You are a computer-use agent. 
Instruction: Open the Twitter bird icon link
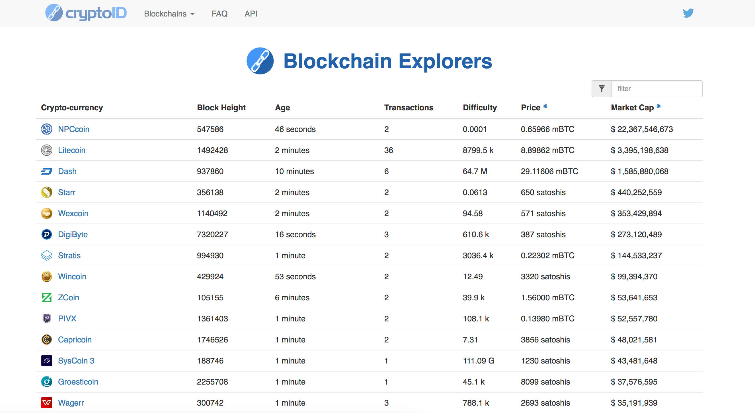(688, 13)
